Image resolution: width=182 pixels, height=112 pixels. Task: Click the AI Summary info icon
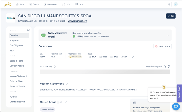click(55, 66)
